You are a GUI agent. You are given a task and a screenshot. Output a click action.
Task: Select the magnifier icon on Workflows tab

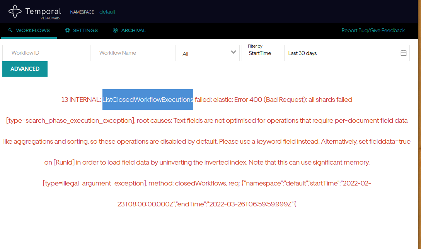tap(10, 30)
